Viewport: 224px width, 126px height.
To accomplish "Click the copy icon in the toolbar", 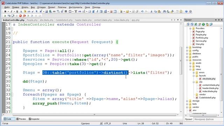I will tap(155, 12).
